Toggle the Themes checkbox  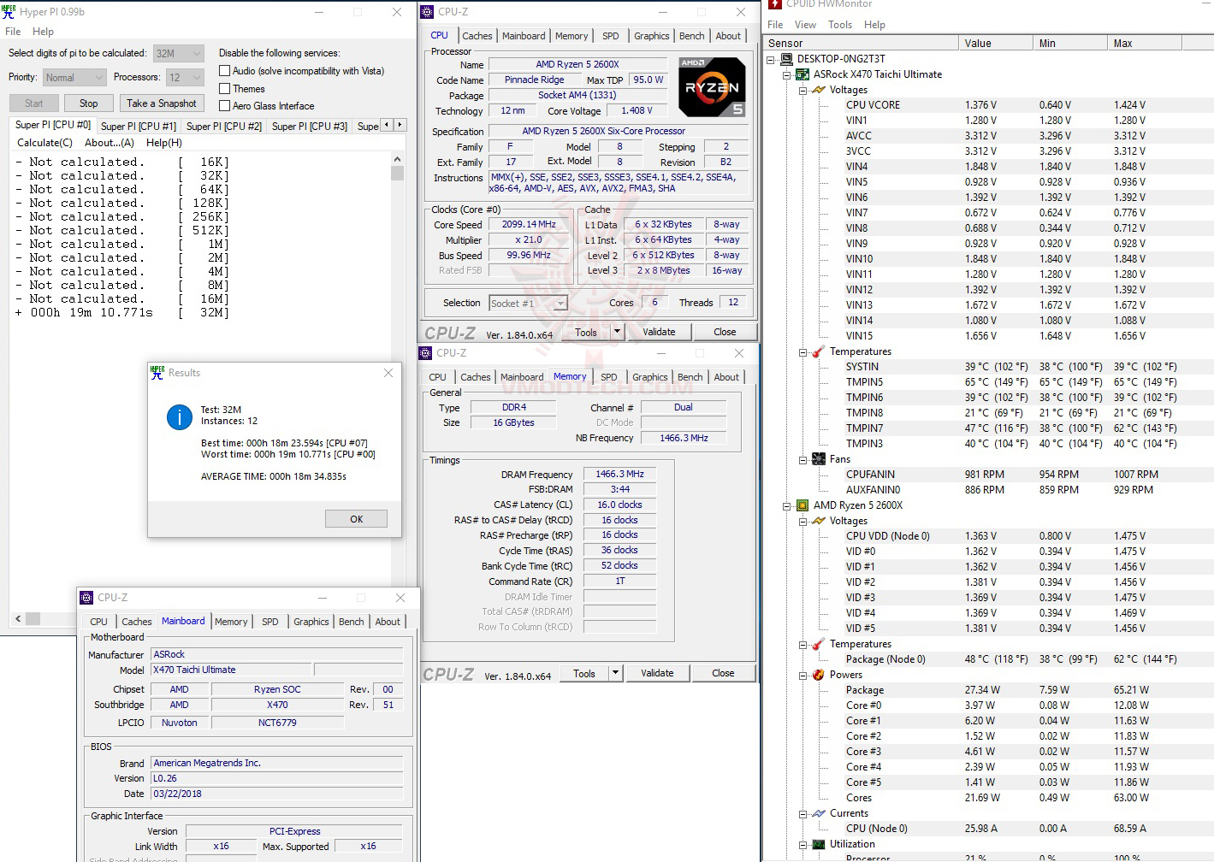(x=225, y=89)
